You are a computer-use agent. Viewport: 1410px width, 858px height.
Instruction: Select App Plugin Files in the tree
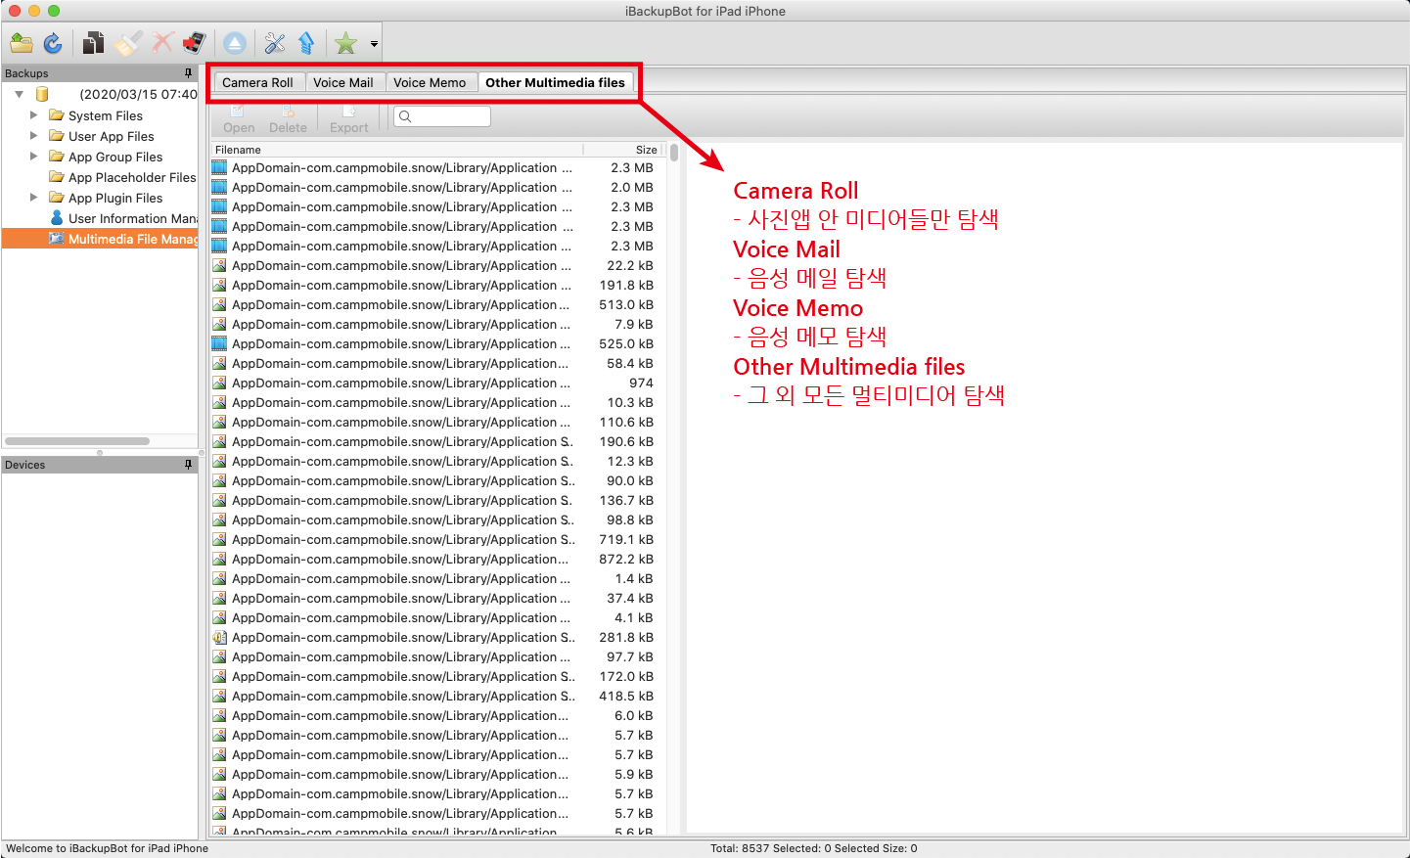click(115, 198)
